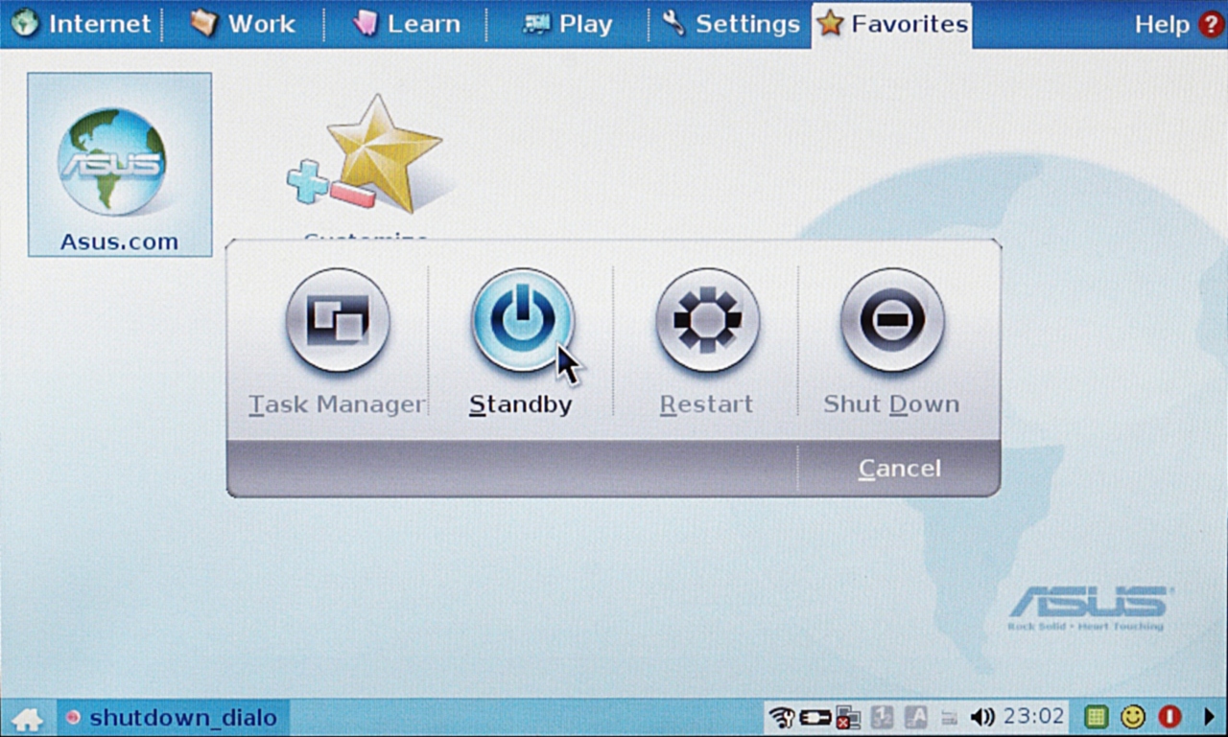Cancel the shutdown dialog

[x=899, y=469]
